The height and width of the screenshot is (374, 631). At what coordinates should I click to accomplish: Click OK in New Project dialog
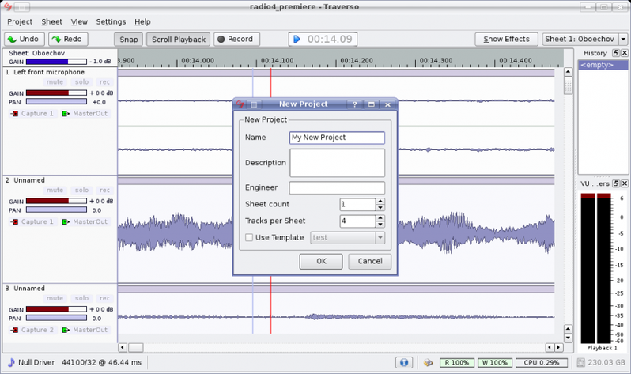[321, 261]
